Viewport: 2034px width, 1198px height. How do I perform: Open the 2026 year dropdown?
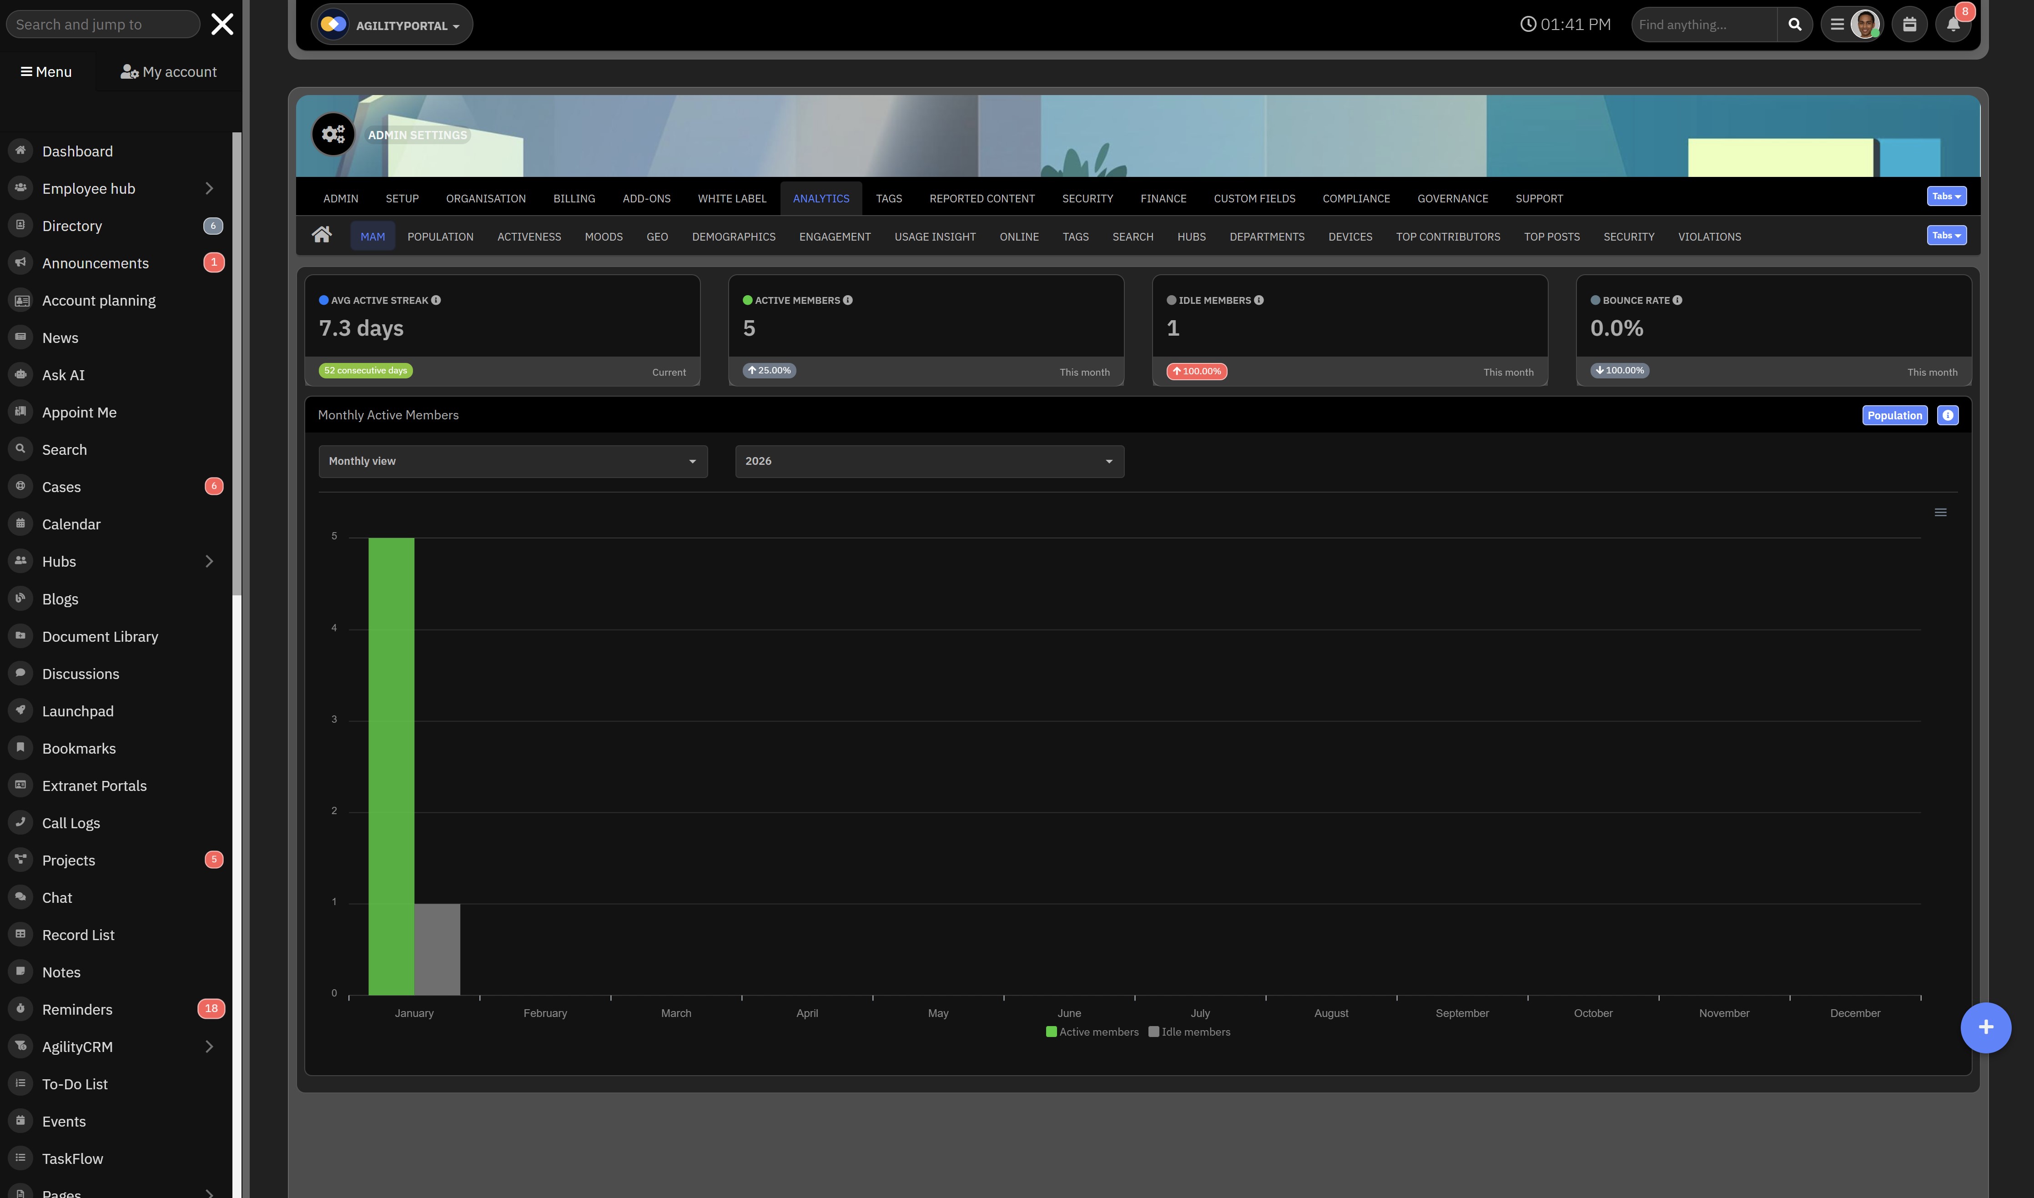(929, 461)
